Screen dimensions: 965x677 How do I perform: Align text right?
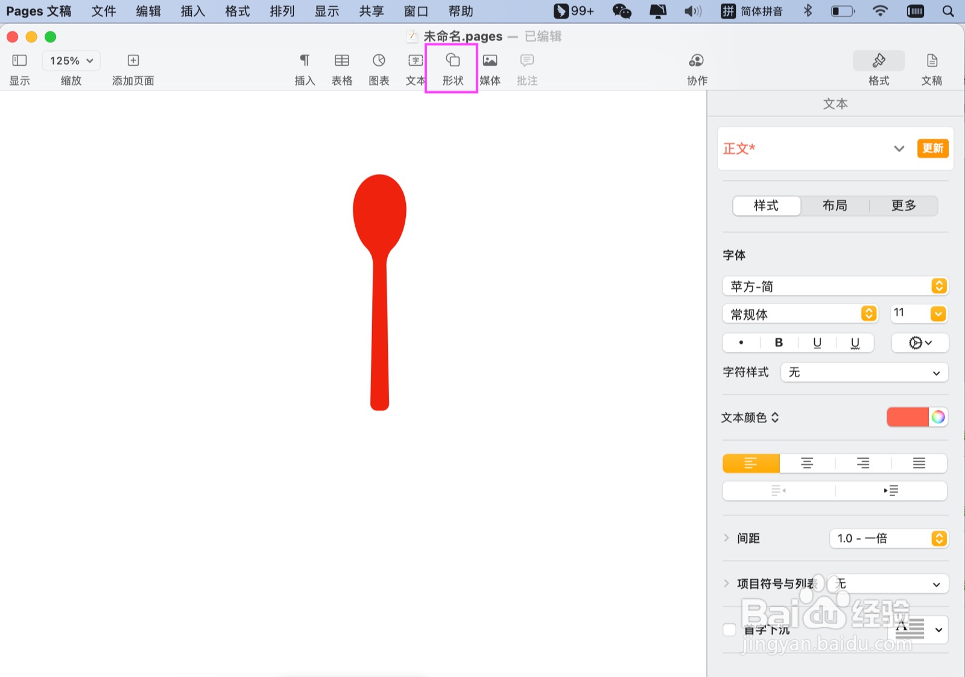point(863,463)
